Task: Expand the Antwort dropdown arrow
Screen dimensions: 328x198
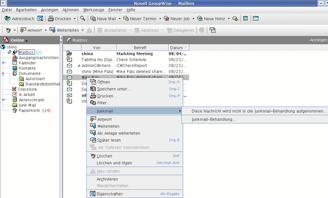Action: point(46,30)
